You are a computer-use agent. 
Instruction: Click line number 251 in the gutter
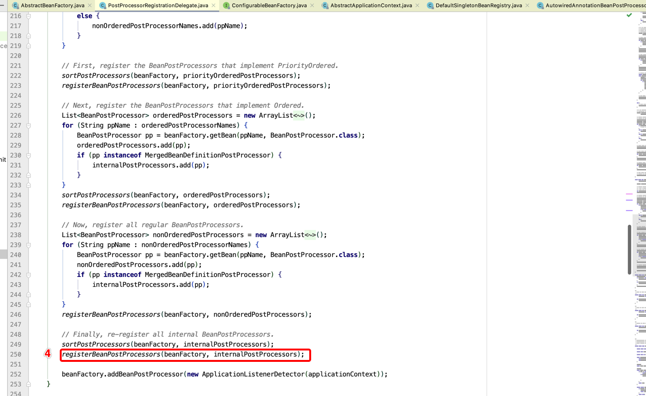pyautogui.click(x=16, y=364)
